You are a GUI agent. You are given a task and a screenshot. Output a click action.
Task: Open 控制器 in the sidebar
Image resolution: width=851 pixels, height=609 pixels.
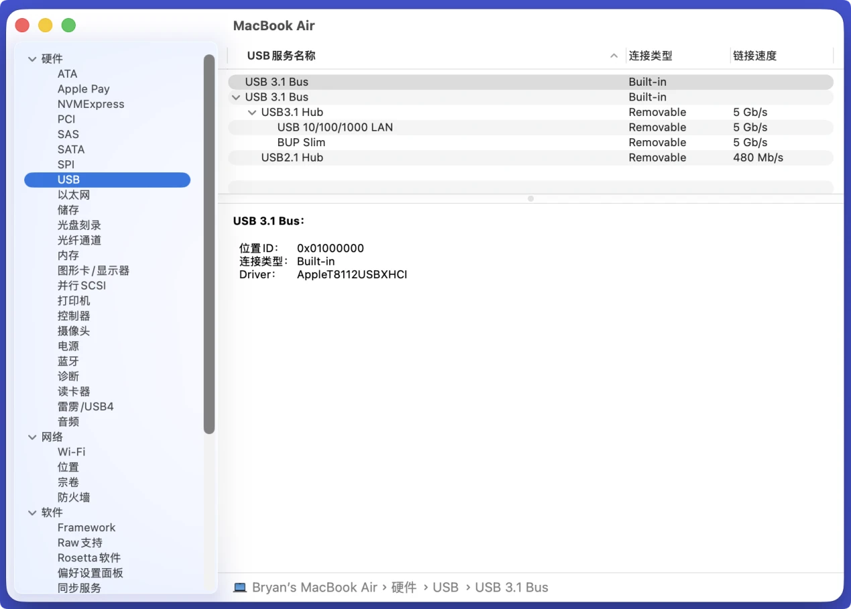click(x=74, y=316)
